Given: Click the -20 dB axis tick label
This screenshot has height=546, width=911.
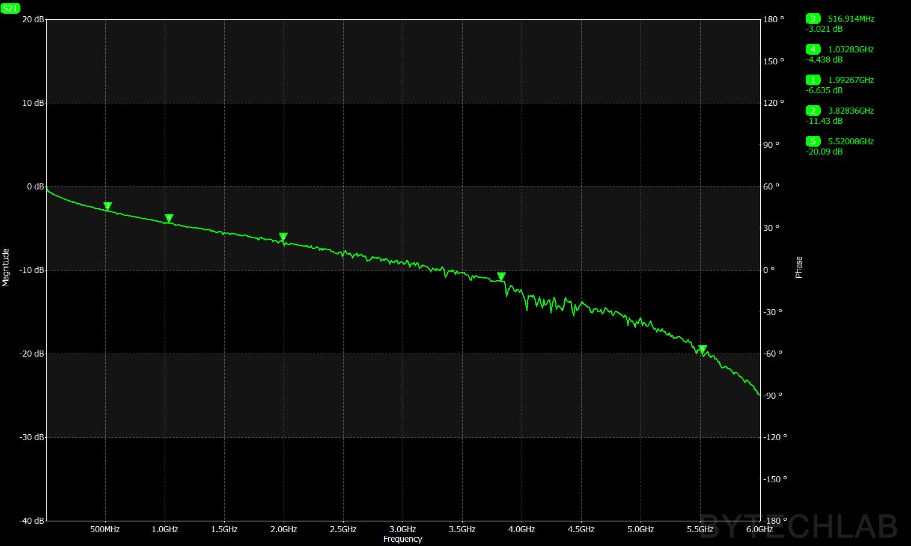Looking at the screenshot, I should coord(31,354).
